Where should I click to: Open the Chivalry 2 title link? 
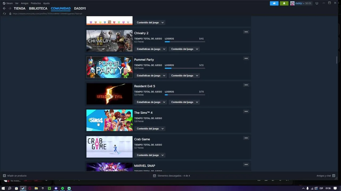(141, 33)
